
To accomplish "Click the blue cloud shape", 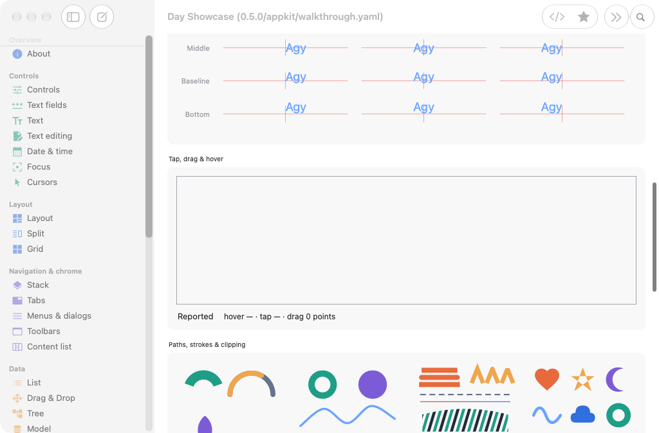I will click(x=582, y=414).
